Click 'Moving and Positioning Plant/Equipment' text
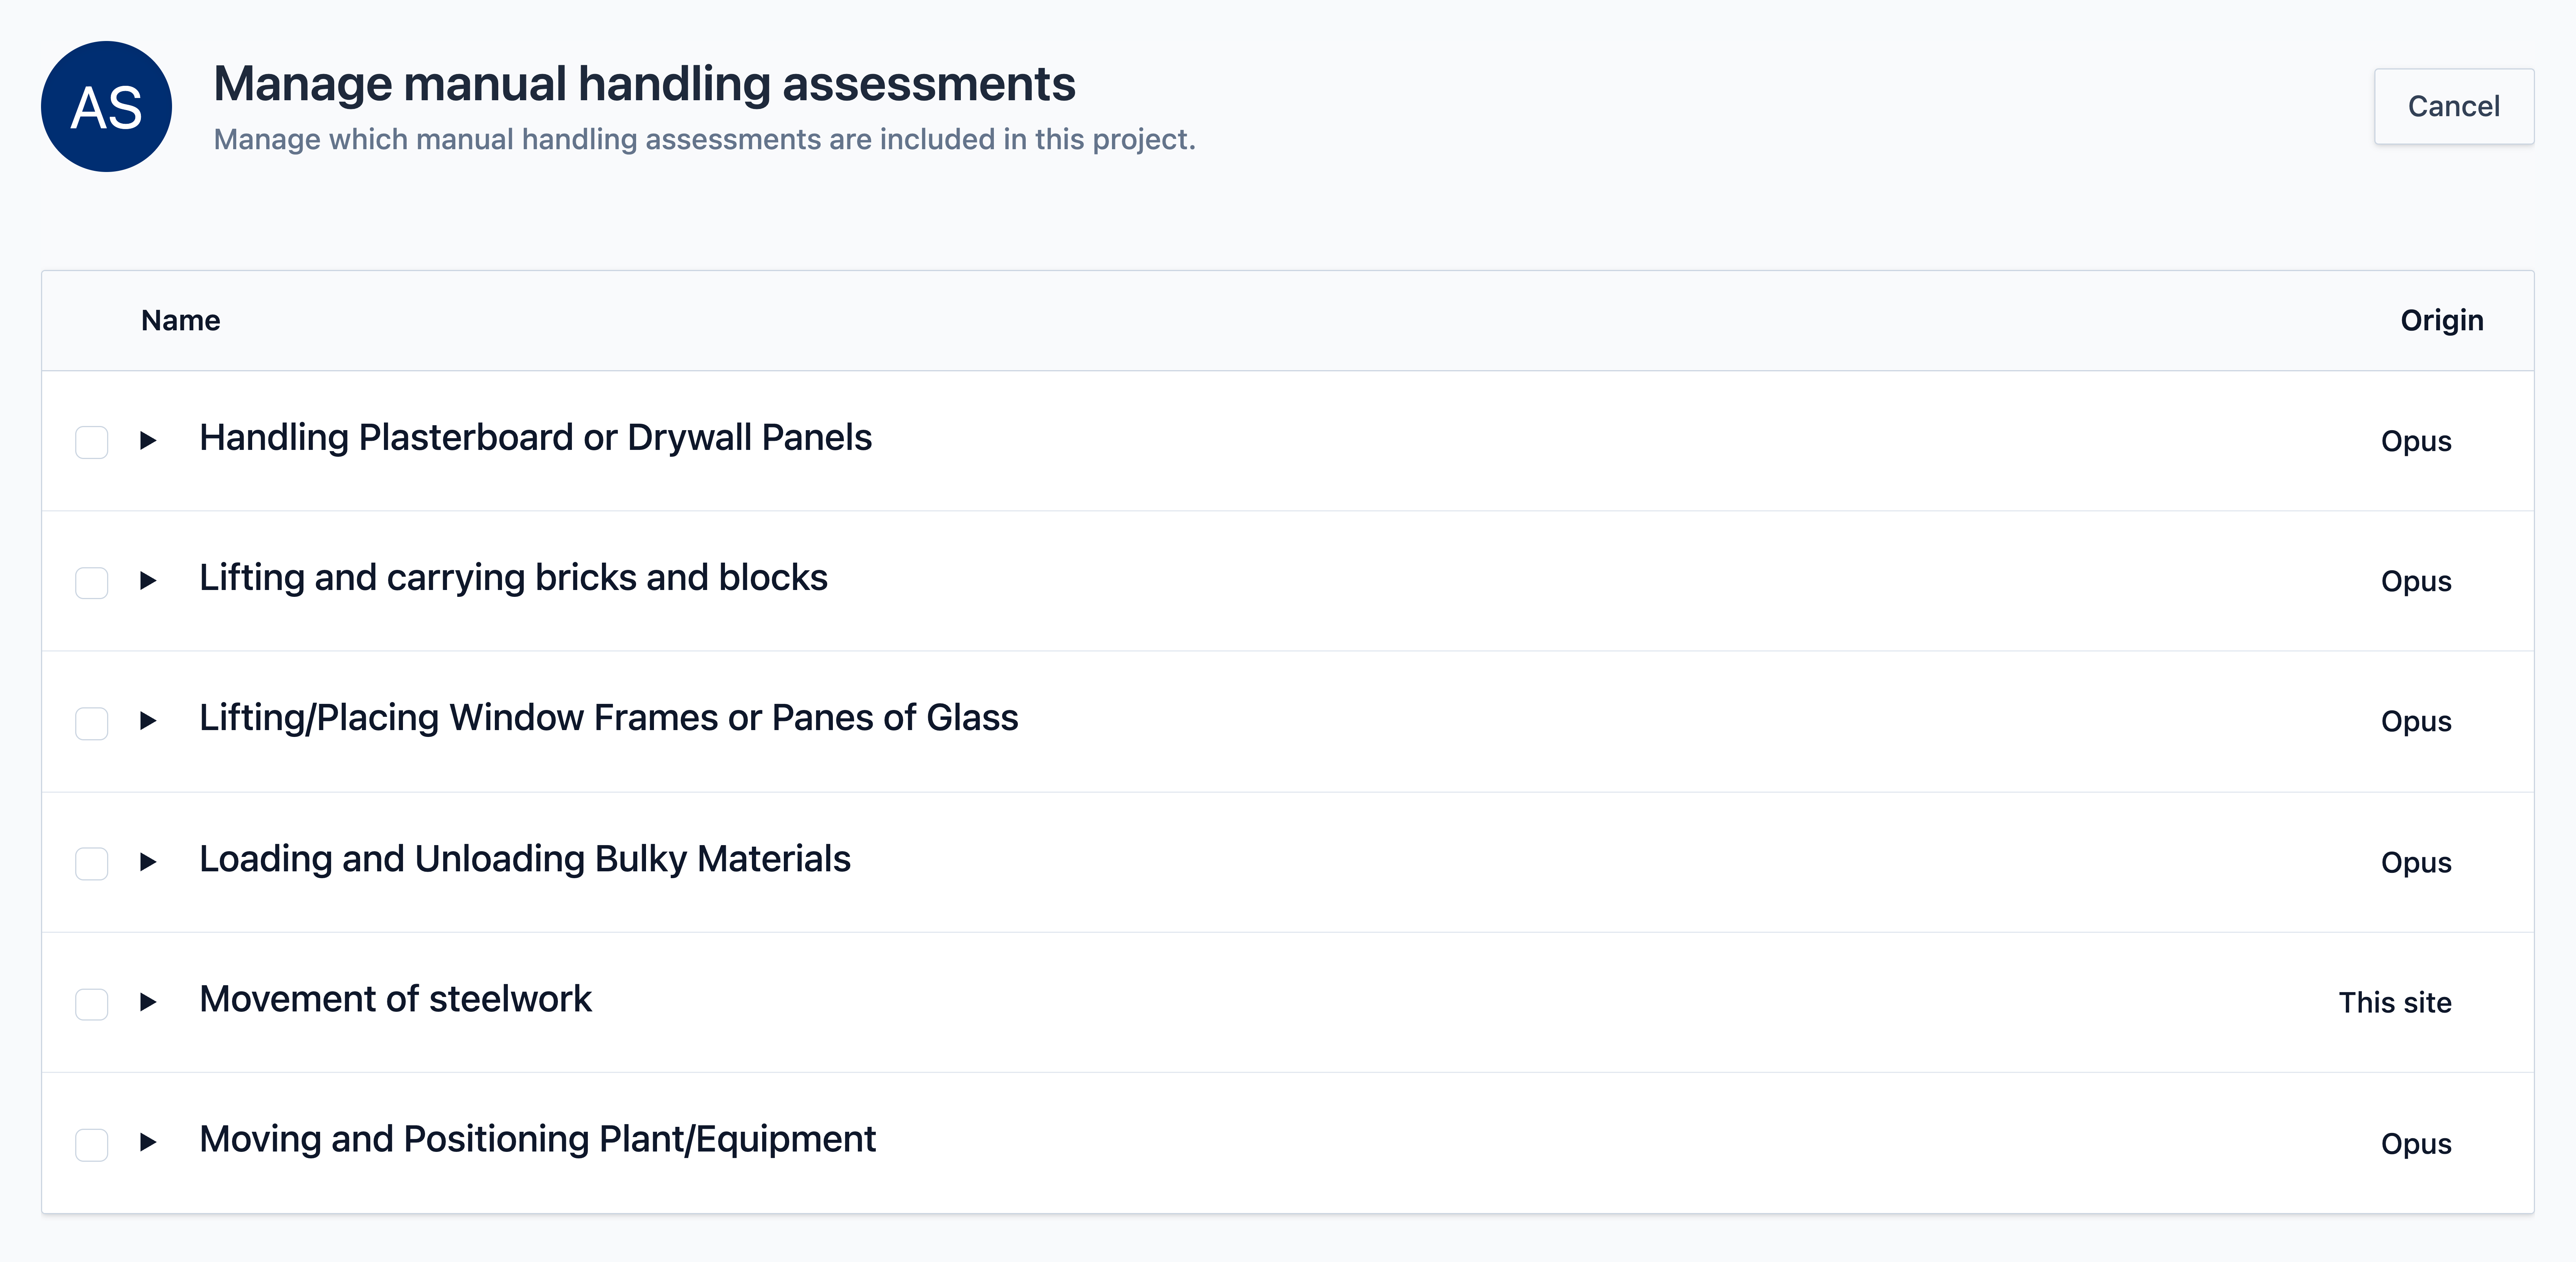Screen dimensions: 2576x1262 538,1139
